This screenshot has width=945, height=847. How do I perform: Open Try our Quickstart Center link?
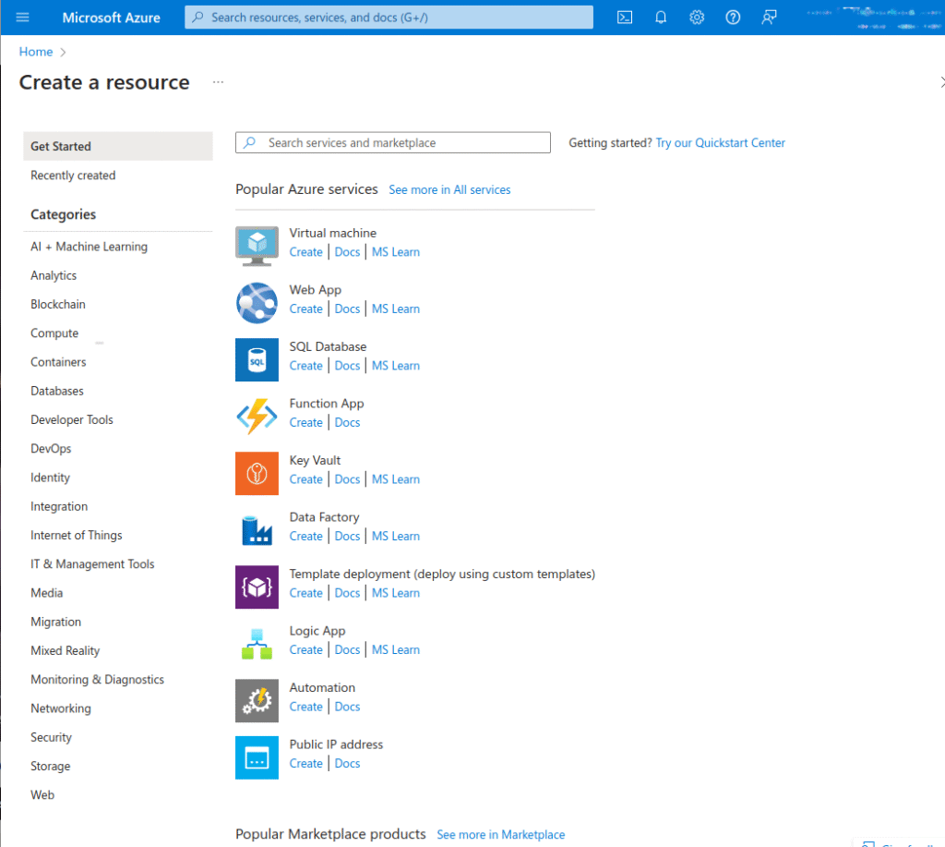720,143
